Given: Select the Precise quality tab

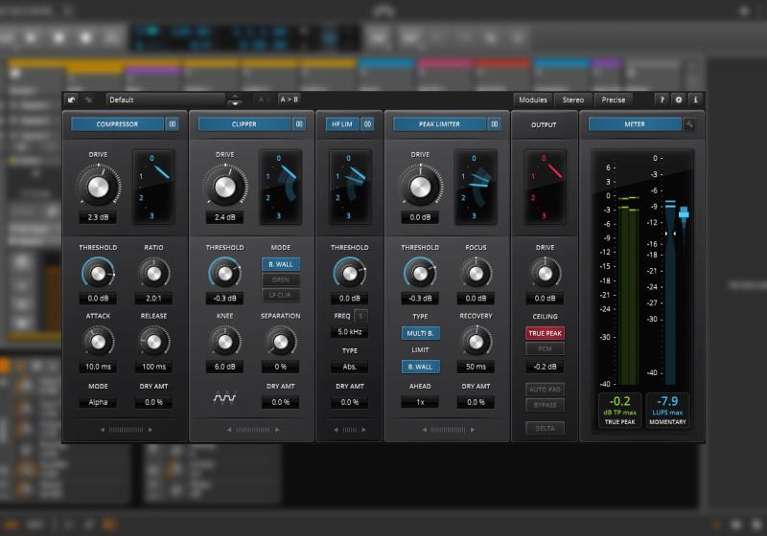Looking at the screenshot, I should click(613, 99).
